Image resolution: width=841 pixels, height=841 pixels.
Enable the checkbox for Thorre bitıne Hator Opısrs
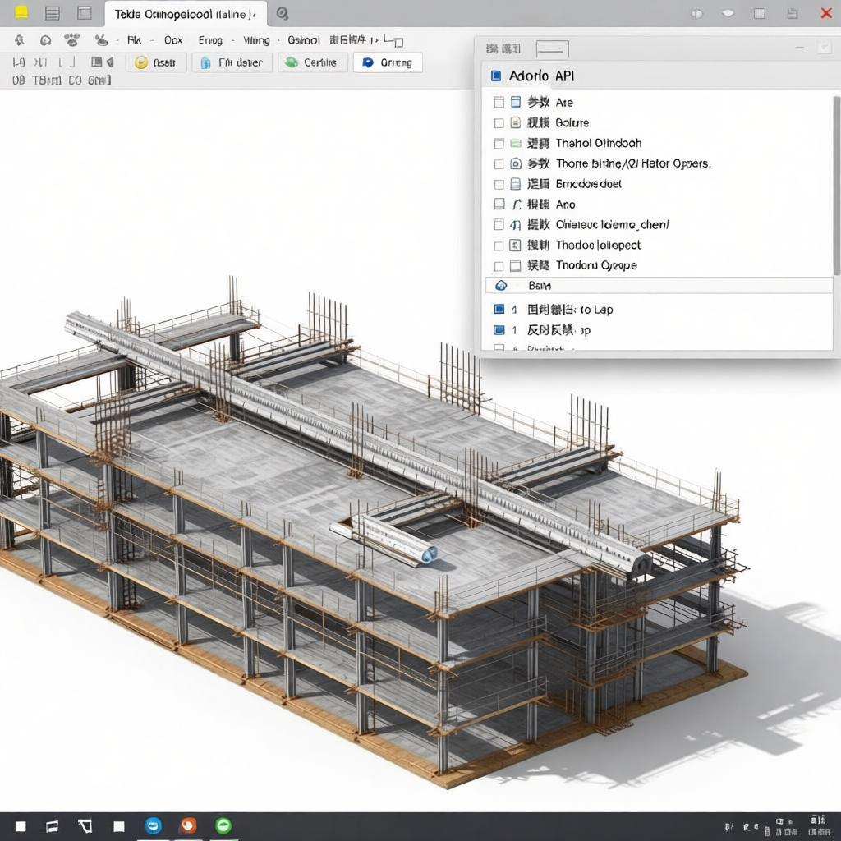coord(499,163)
